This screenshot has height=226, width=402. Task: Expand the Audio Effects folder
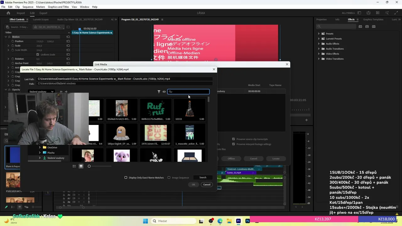(x=319, y=44)
